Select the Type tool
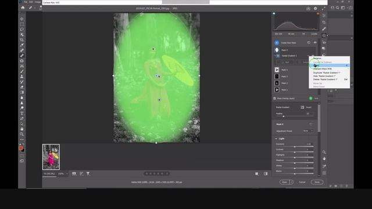The image size is (372, 209). coord(22,113)
